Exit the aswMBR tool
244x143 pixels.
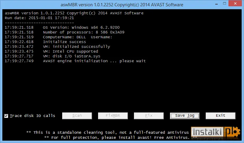pos(220,116)
